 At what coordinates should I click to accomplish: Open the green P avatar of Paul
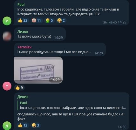[x=7, y=21]
